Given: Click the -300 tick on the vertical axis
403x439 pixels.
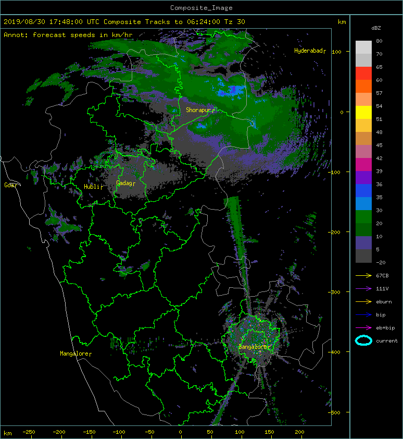Looking at the screenshot, I should [335, 292].
